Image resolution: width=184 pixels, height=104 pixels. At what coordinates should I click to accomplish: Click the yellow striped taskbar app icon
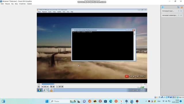[95, 101]
